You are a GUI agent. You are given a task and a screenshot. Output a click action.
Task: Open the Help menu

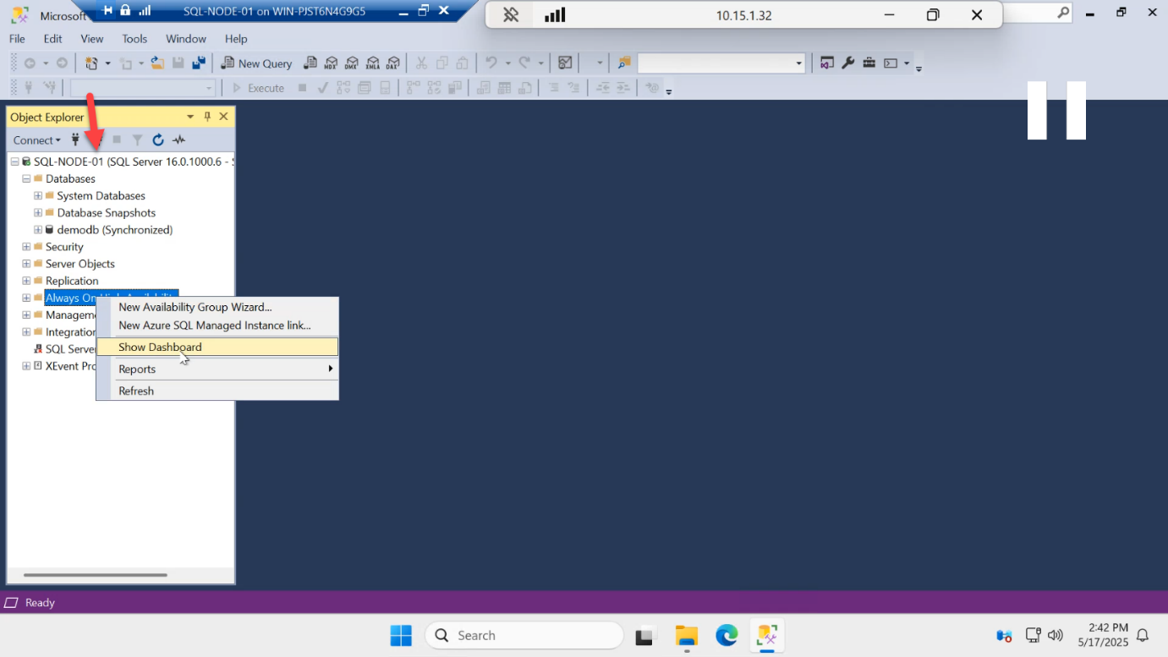[x=236, y=39]
